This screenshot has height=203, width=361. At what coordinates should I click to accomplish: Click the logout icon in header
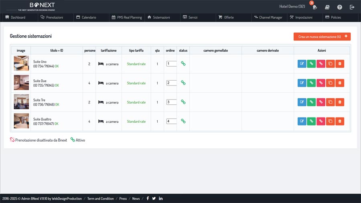352,7
